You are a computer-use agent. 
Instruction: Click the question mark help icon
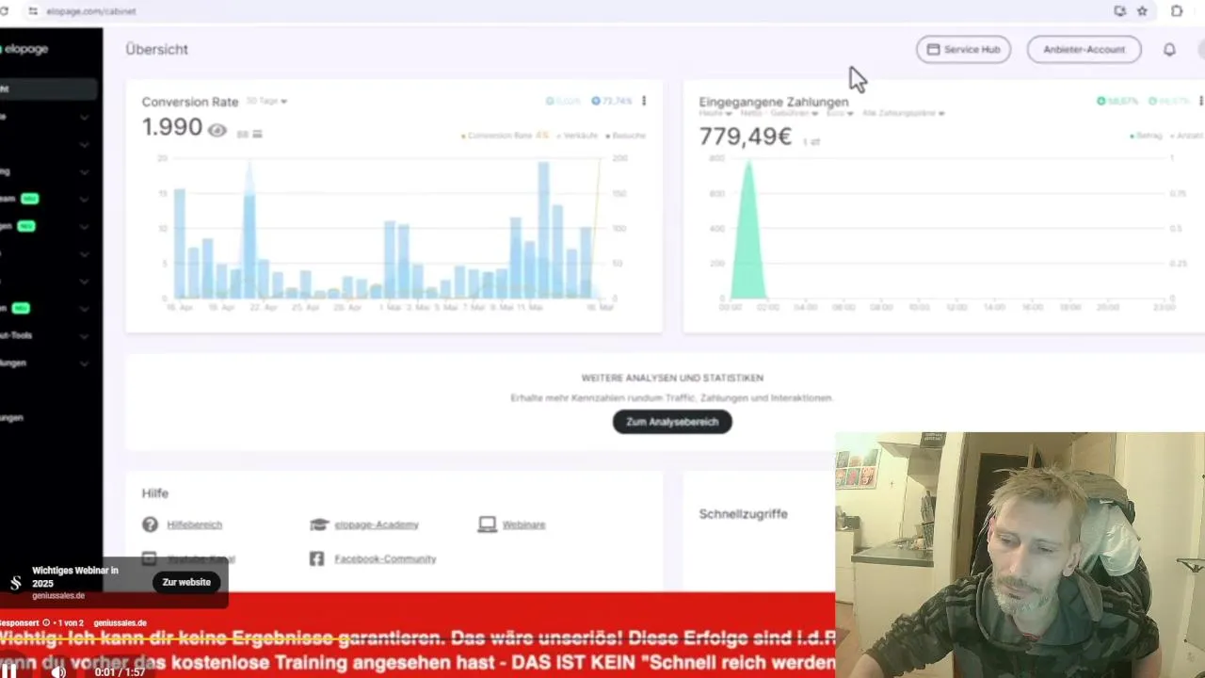click(150, 525)
